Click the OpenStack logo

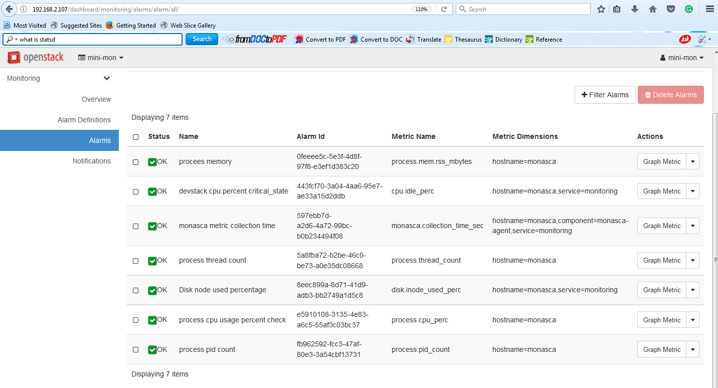(x=35, y=58)
